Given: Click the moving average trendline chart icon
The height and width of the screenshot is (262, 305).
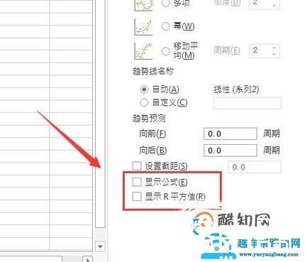Looking at the screenshot, I should (143, 50).
